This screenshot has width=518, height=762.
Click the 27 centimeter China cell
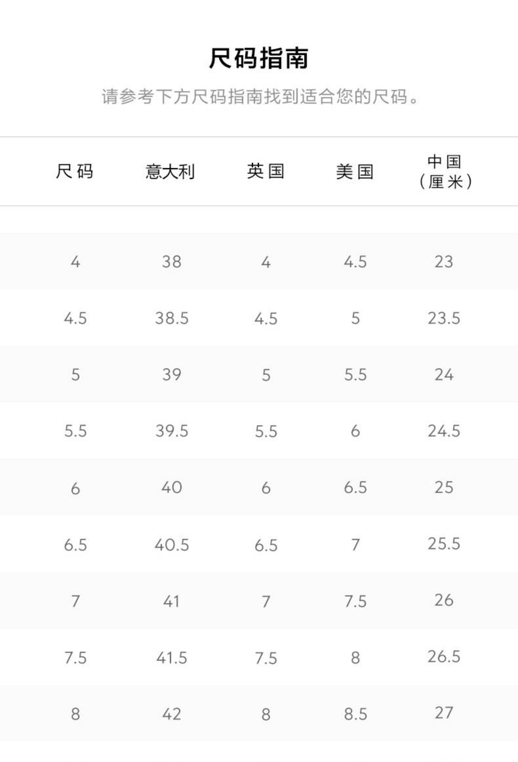click(444, 713)
